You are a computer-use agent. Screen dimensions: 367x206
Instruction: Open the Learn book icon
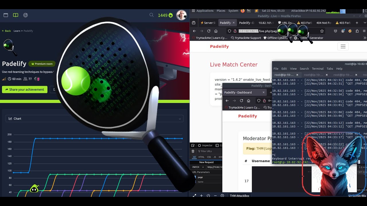pyautogui.click(x=15, y=15)
